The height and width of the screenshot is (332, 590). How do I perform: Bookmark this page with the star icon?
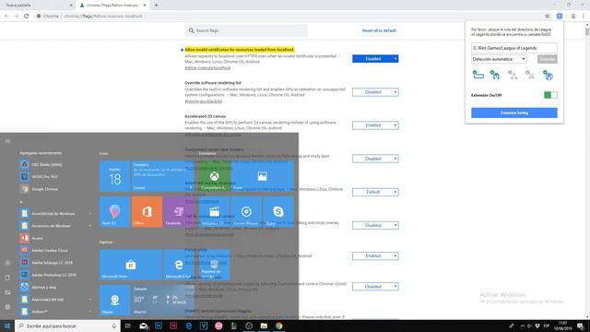[547, 17]
